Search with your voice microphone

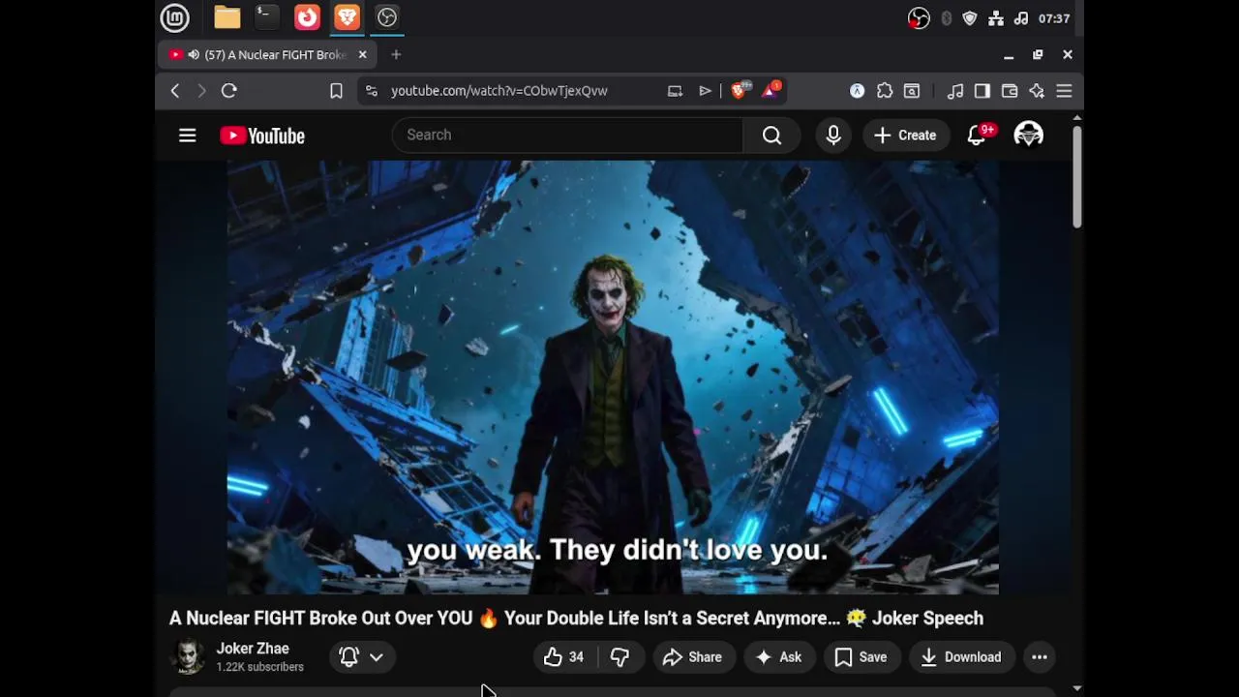click(x=833, y=136)
